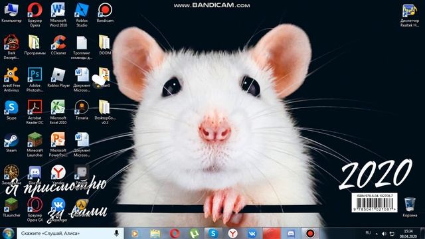Open the Программы folder on desktop
The height and width of the screenshot is (239, 425).
[35, 45]
